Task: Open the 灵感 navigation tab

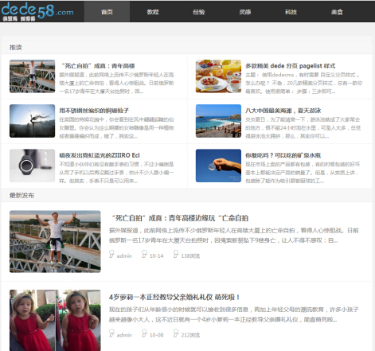Action: coord(244,12)
